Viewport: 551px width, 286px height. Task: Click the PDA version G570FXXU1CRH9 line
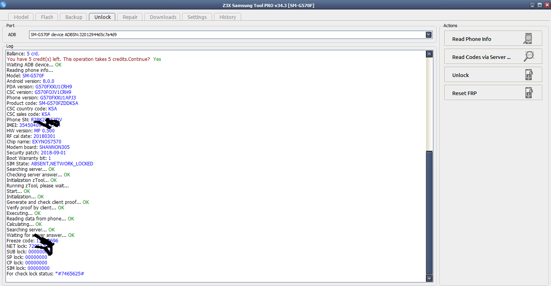pos(39,87)
